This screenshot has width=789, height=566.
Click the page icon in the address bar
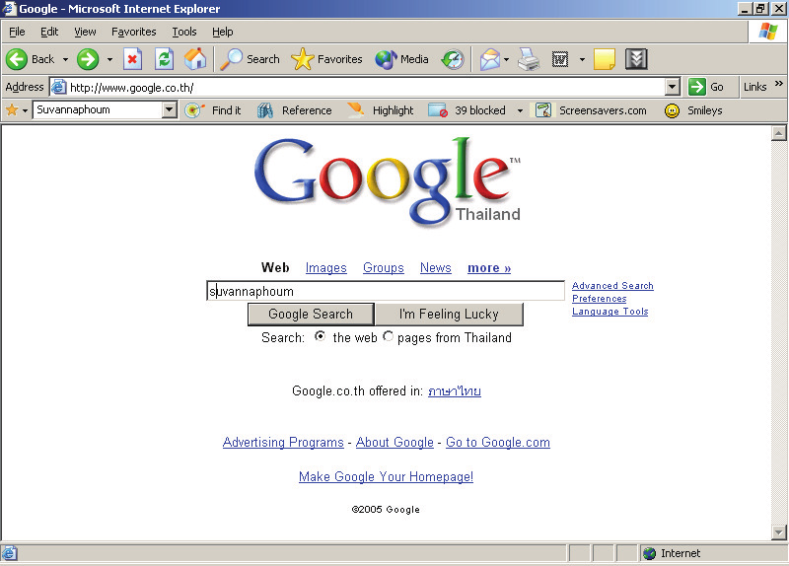[59, 87]
